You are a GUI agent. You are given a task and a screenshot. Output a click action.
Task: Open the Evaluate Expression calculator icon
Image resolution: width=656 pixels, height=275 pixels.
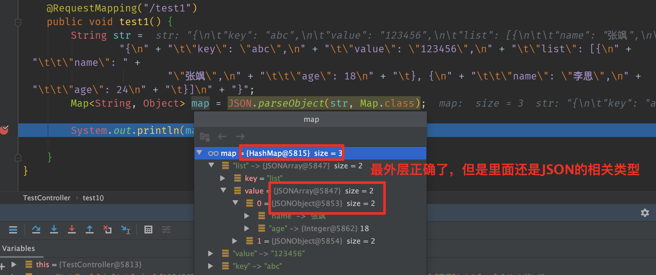pyautogui.click(x=148, y=230)
